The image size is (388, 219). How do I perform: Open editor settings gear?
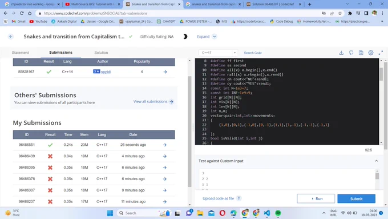371,53
